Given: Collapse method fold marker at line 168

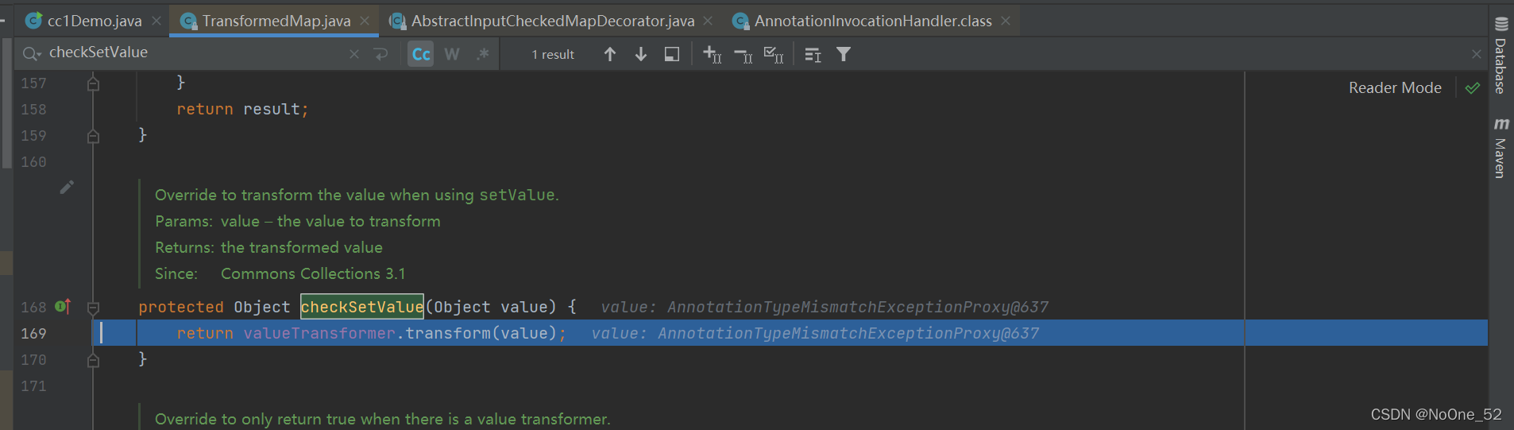Looking at the screenshot, I should (93, 308).
